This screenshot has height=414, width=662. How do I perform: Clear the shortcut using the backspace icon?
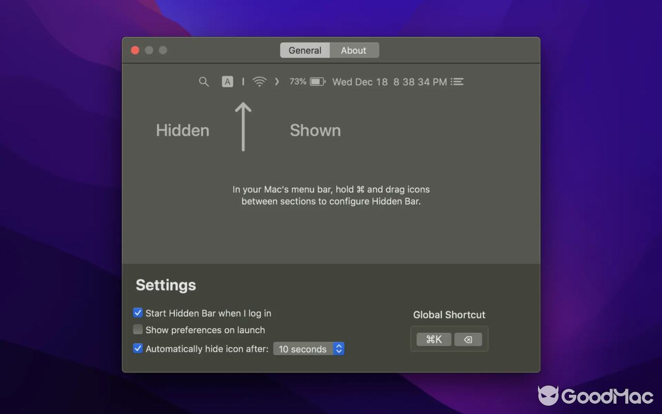[x=468, y=339]
